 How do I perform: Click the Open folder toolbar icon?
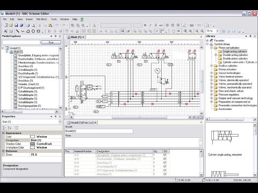tap(11, 25)
